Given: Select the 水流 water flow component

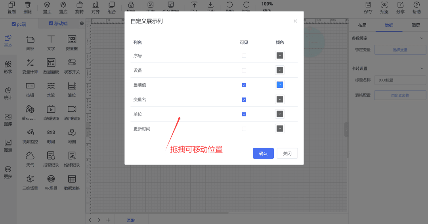Looking at the screenshot, I should tap(51, 90).
